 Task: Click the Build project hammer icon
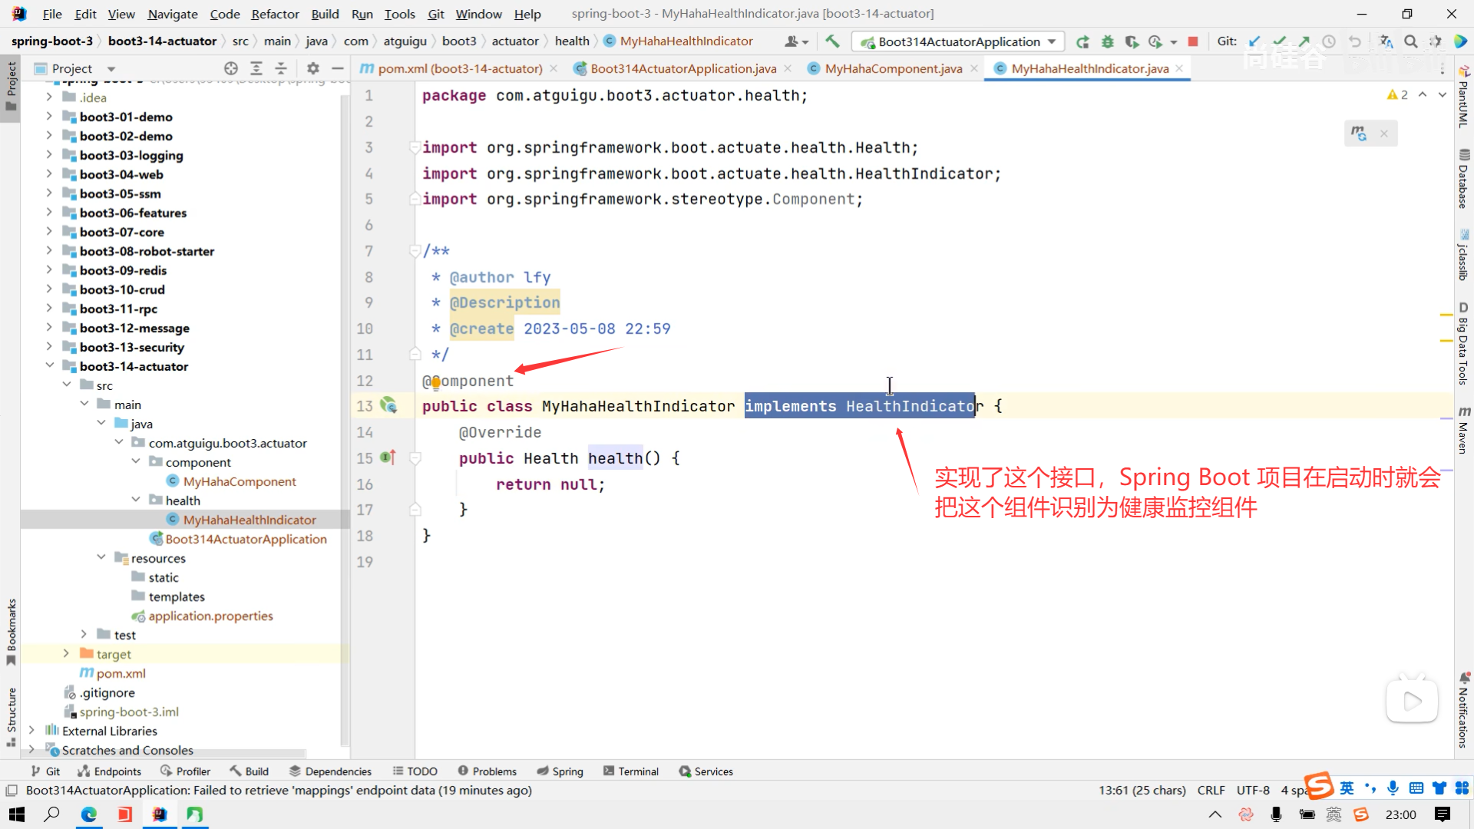click(832, 41)
